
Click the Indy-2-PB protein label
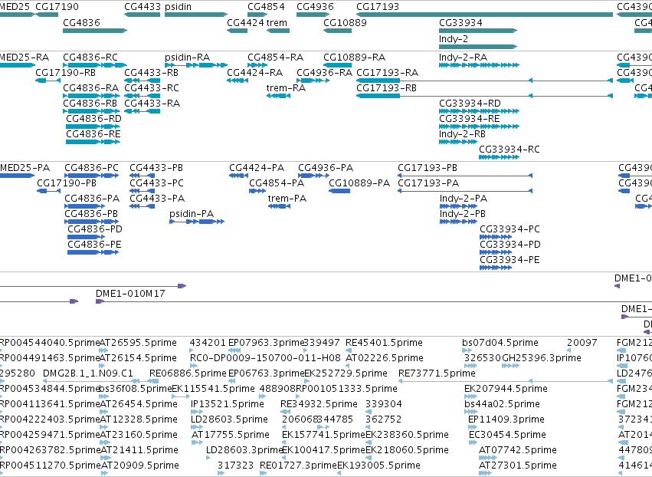tap(463, 214)
